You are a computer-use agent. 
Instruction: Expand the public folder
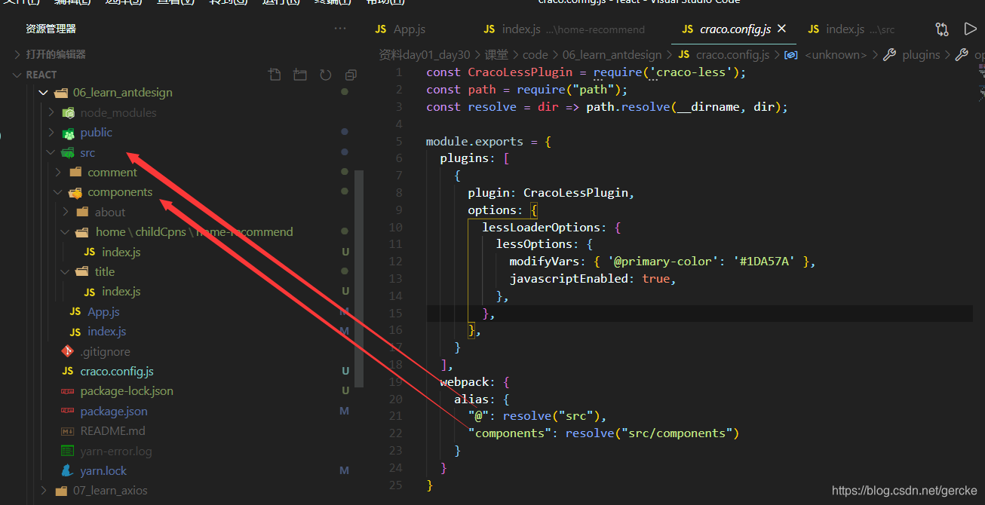click(x=51, y=133)
